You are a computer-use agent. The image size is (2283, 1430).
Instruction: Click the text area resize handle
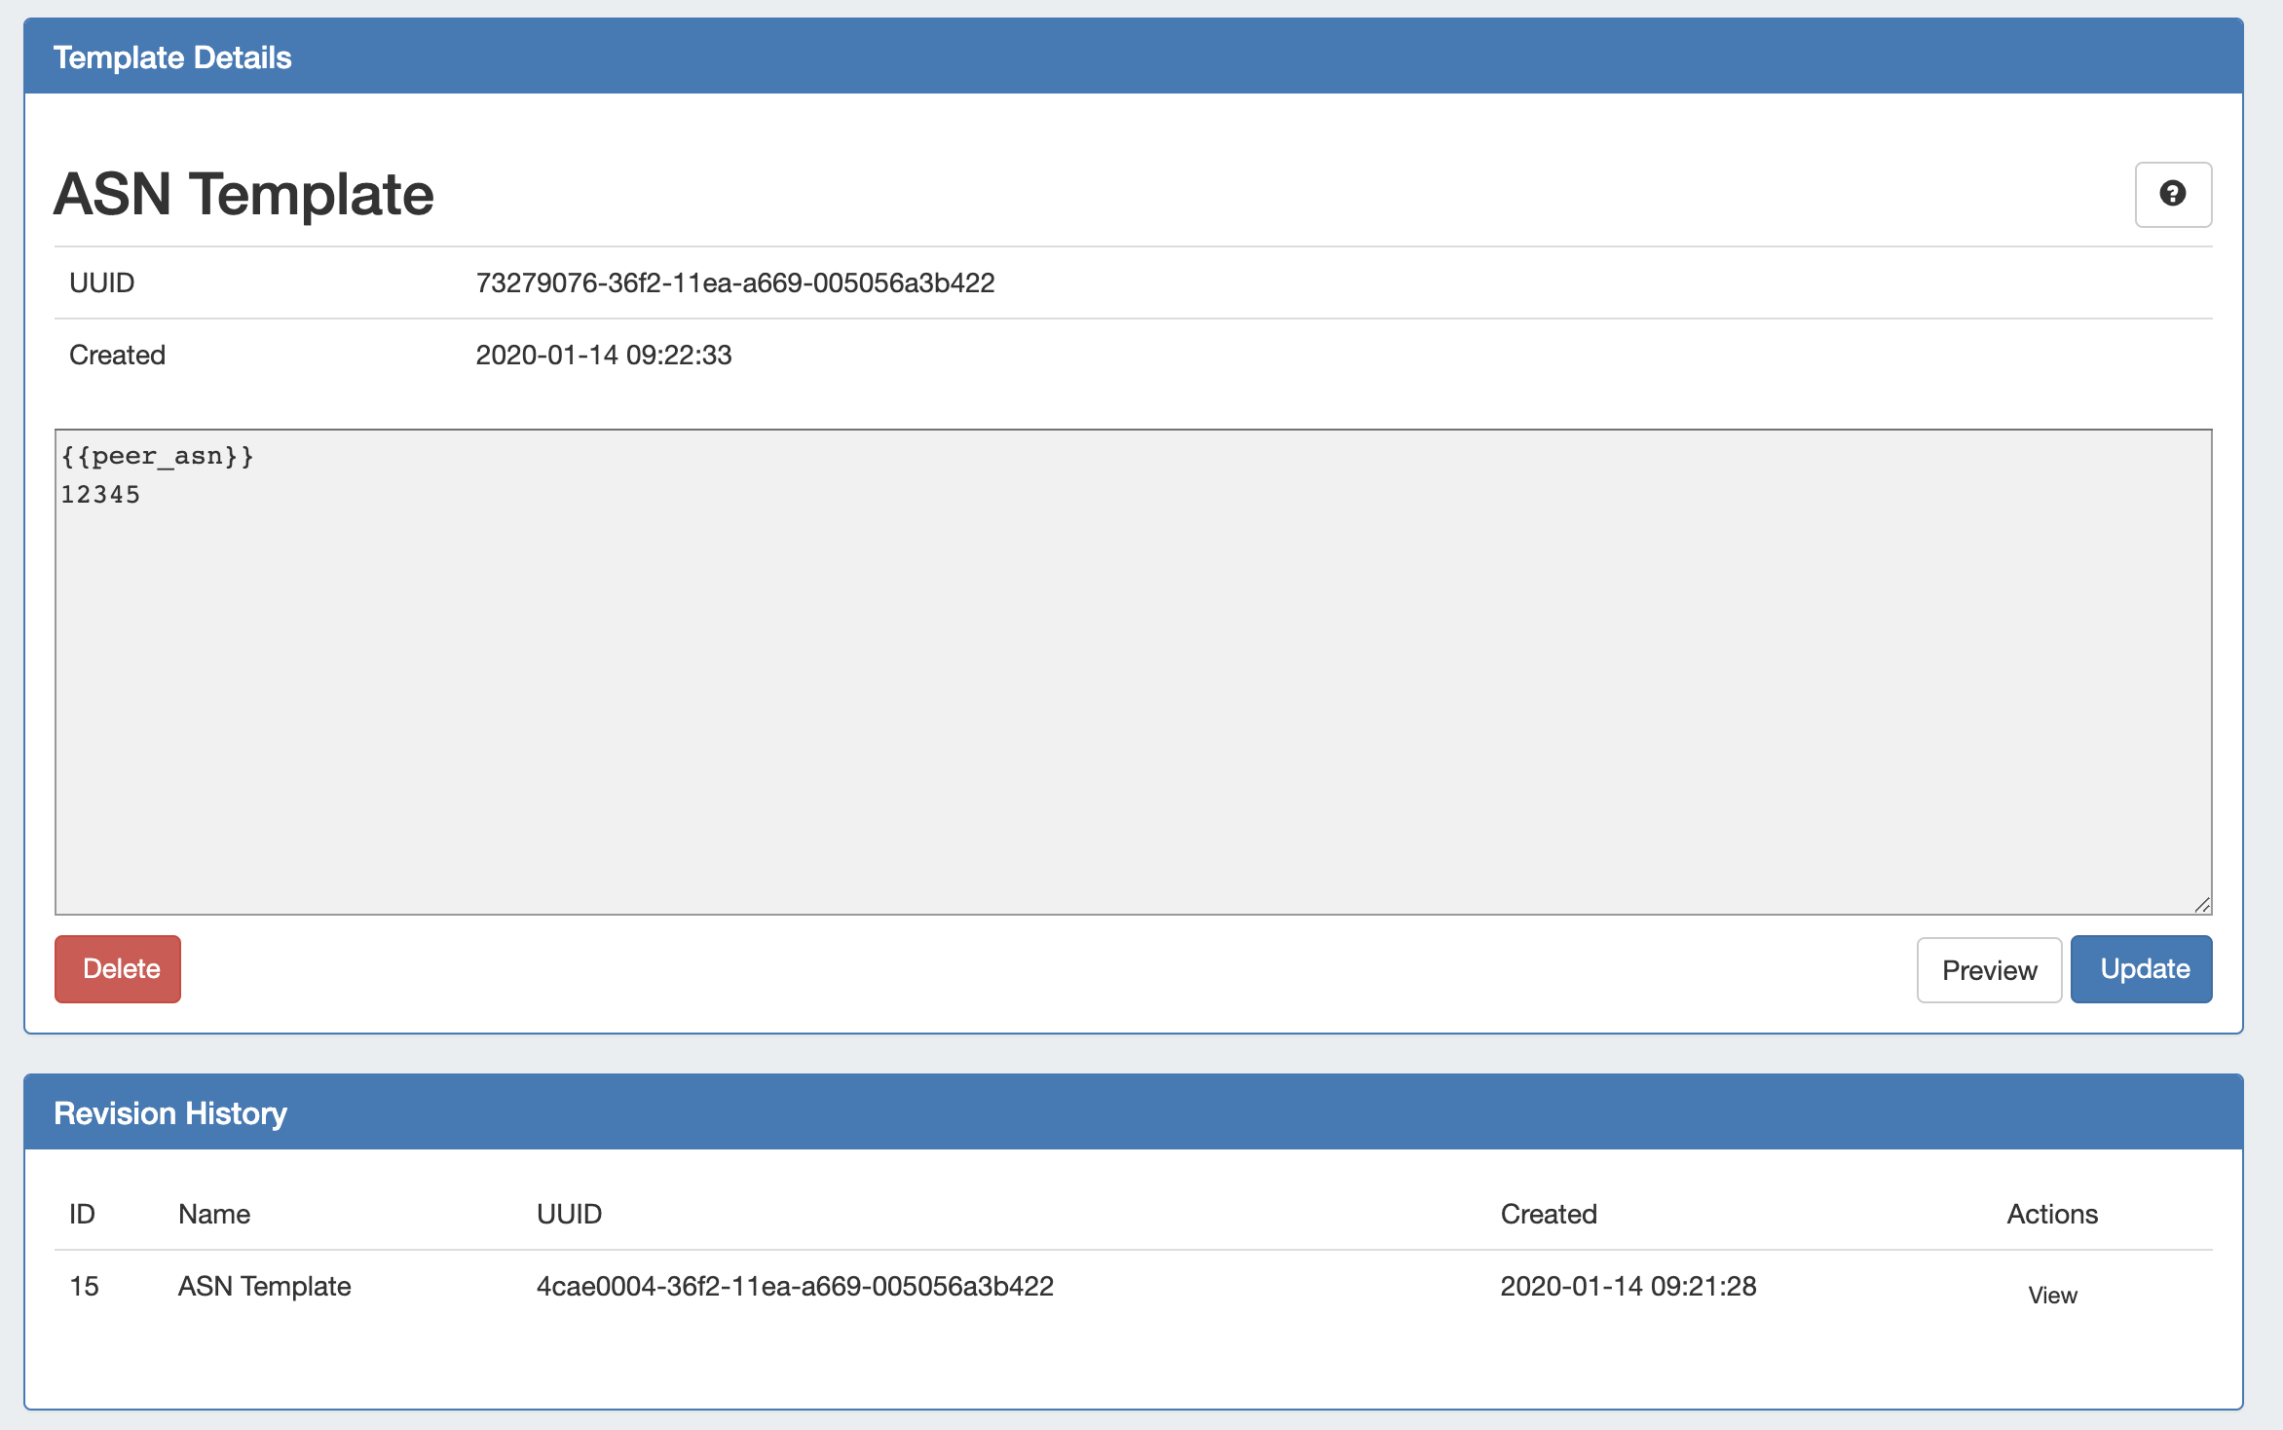(x=2202, y=905)
